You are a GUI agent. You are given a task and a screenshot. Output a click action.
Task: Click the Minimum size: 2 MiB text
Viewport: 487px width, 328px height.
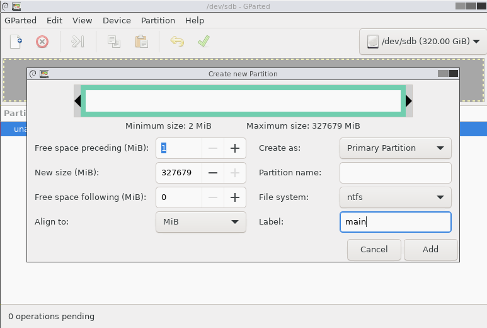click(x=168, y=126)
